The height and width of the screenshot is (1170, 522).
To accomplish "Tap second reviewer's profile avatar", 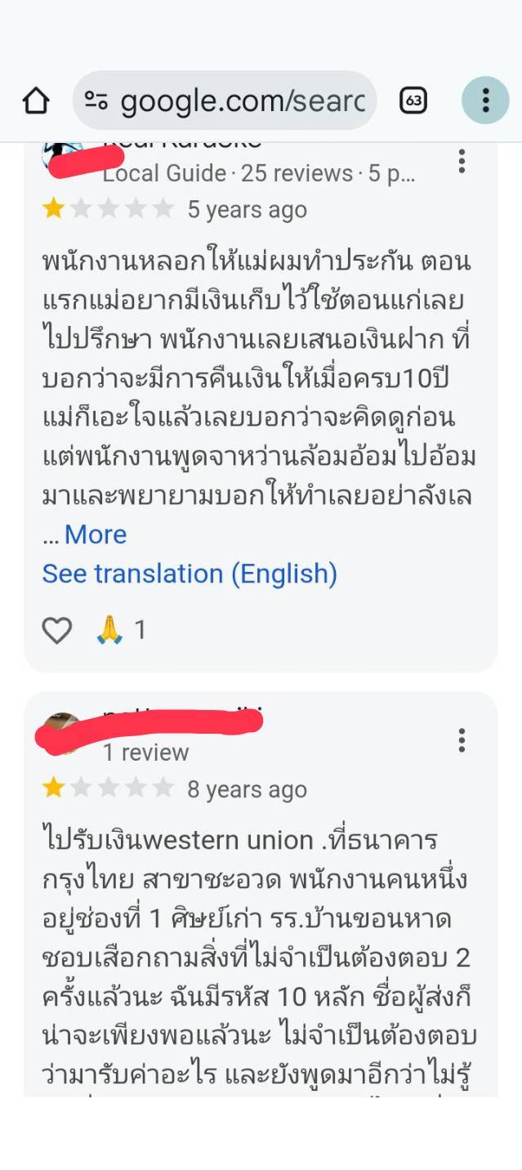I will click(62, 733).
